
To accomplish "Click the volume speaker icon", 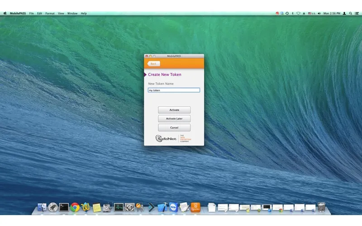I will pos(319,14).
